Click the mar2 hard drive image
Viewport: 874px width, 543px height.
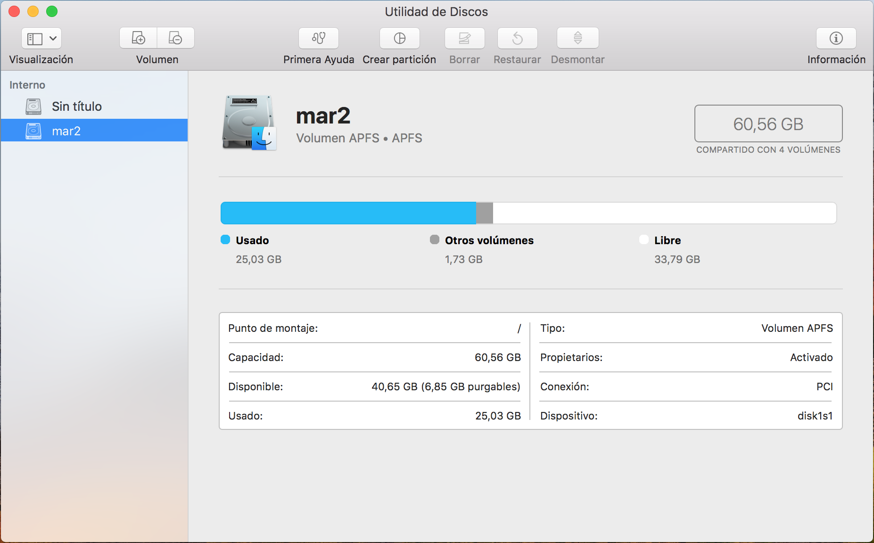pyautogui.click(x=249, y=123)
